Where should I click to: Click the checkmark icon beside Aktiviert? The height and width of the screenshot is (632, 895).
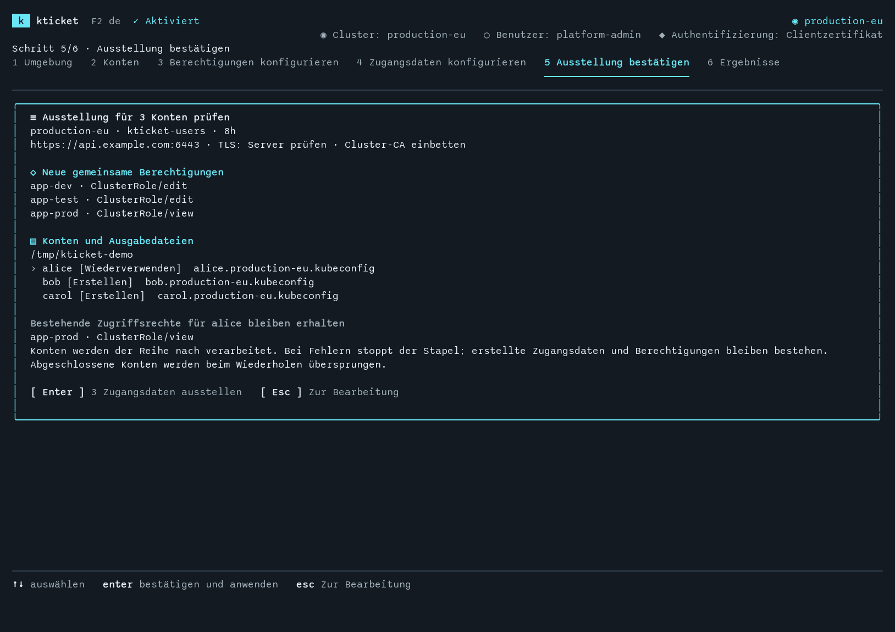tap(136, 21)
